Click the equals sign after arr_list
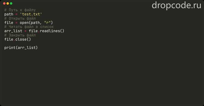The height and width of the screenshot is (106, 204). [x=25, y=31]
